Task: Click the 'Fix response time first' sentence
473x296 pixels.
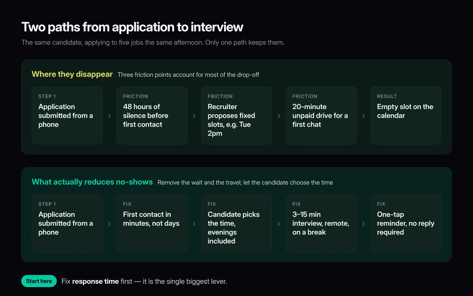Action: [x=144, y=281]
